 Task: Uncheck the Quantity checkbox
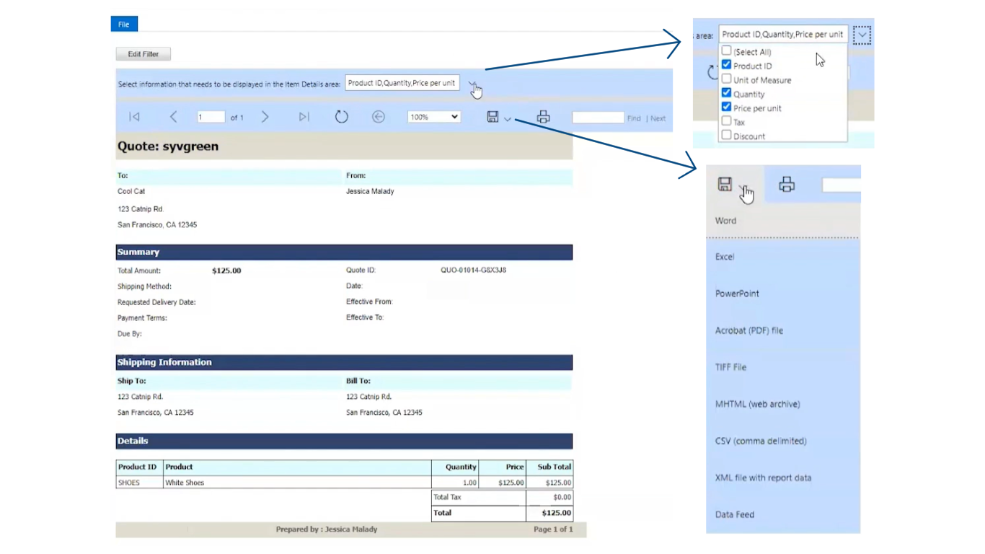[x=726, y=93]
